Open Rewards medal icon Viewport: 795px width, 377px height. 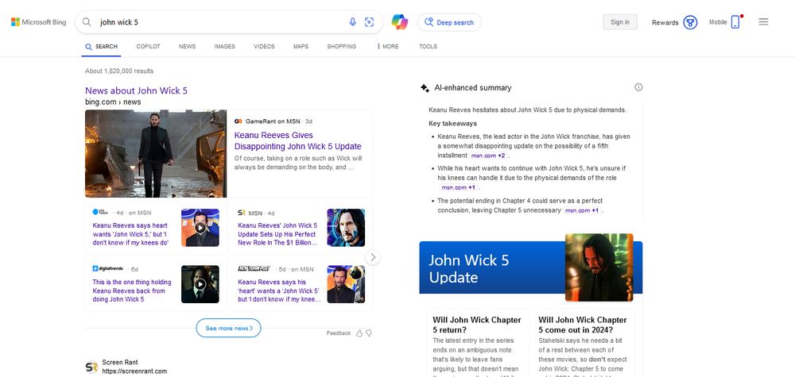coord(690,22)
